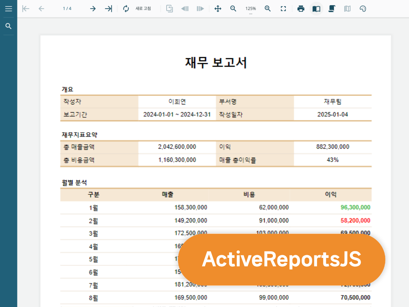Step forward in view history
The width and height of the screenshot is (409, 307).
tap(200, 9)
